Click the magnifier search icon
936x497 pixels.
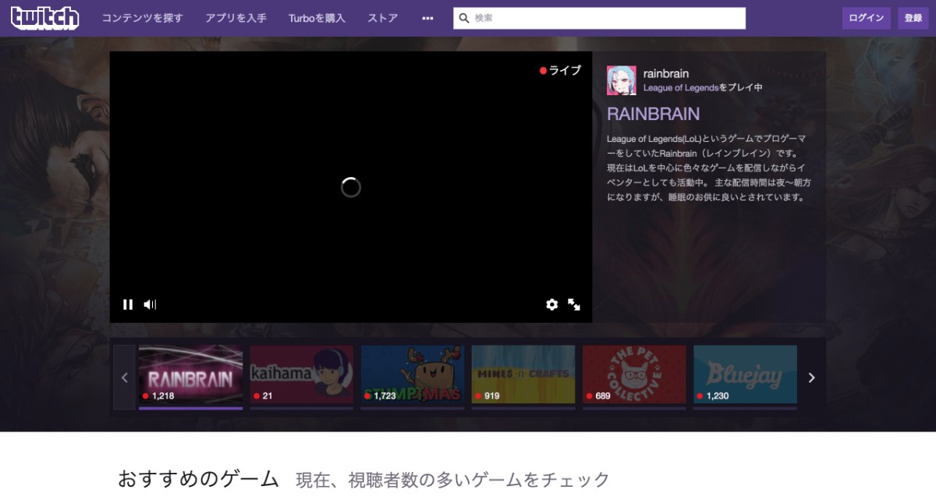[464, 18]
